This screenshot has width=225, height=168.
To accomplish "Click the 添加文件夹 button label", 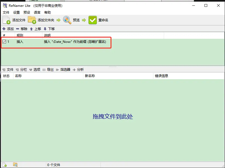I will (46, 20).
